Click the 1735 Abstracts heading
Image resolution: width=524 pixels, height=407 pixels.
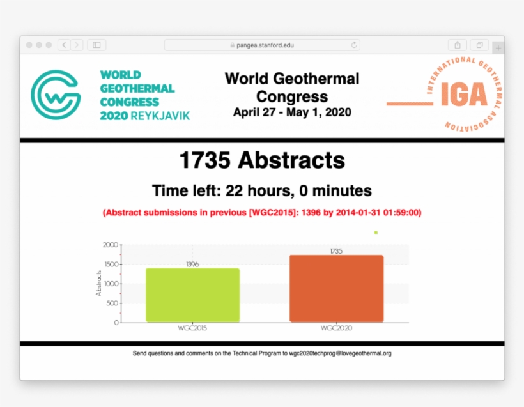click(262, 160)
